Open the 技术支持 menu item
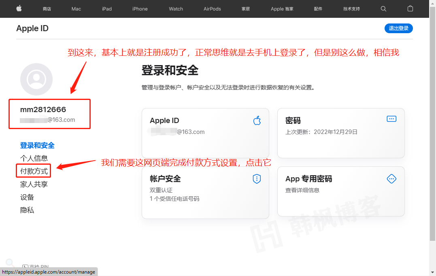 (351, 8)
